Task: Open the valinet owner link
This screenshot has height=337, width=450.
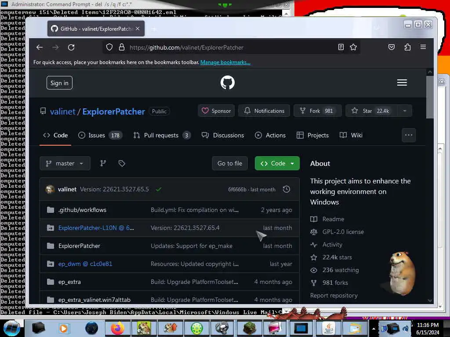Action: point(62,111)
